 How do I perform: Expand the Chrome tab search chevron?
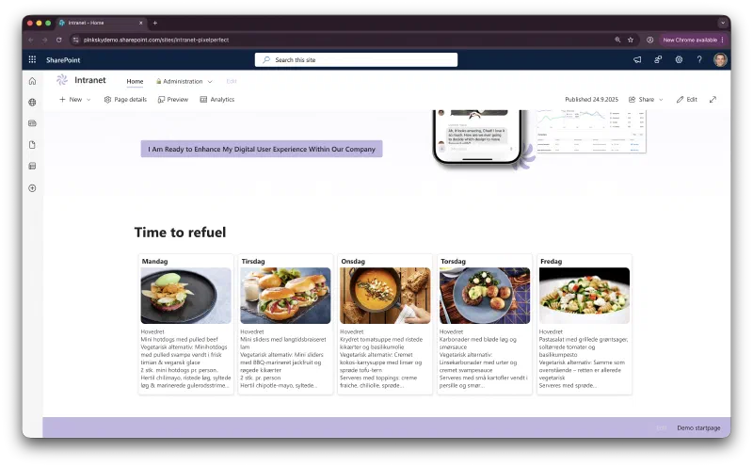point(723,23)
